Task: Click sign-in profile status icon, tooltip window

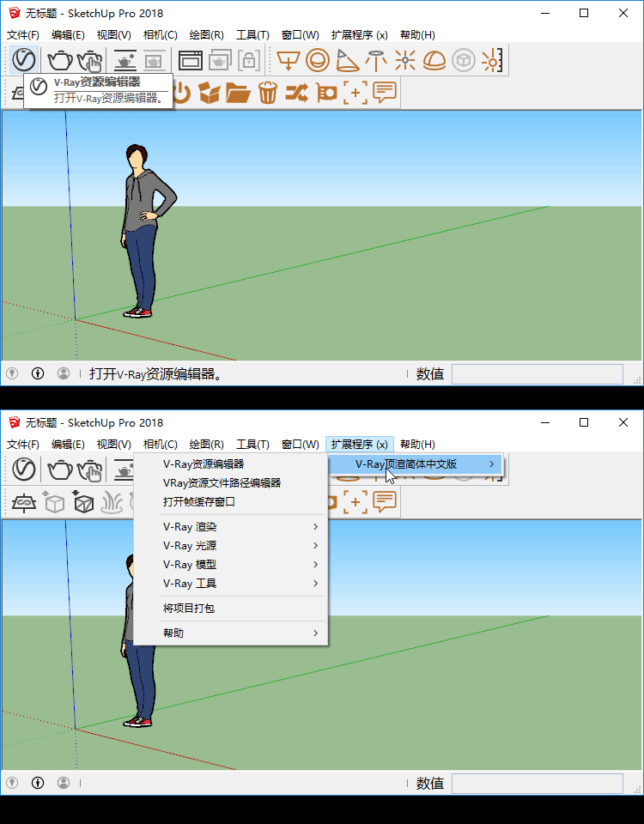Action: [x=63, y=373]
